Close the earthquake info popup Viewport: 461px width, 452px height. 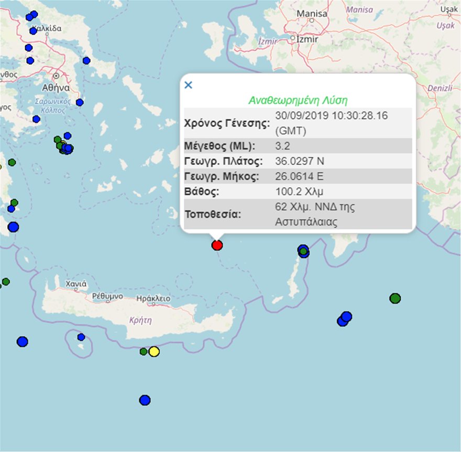click(x=189, y=85)
